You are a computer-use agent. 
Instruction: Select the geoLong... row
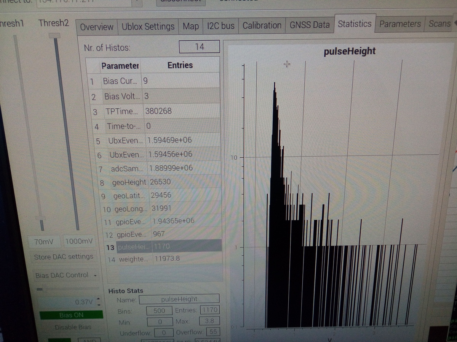[x=161, y=208]
